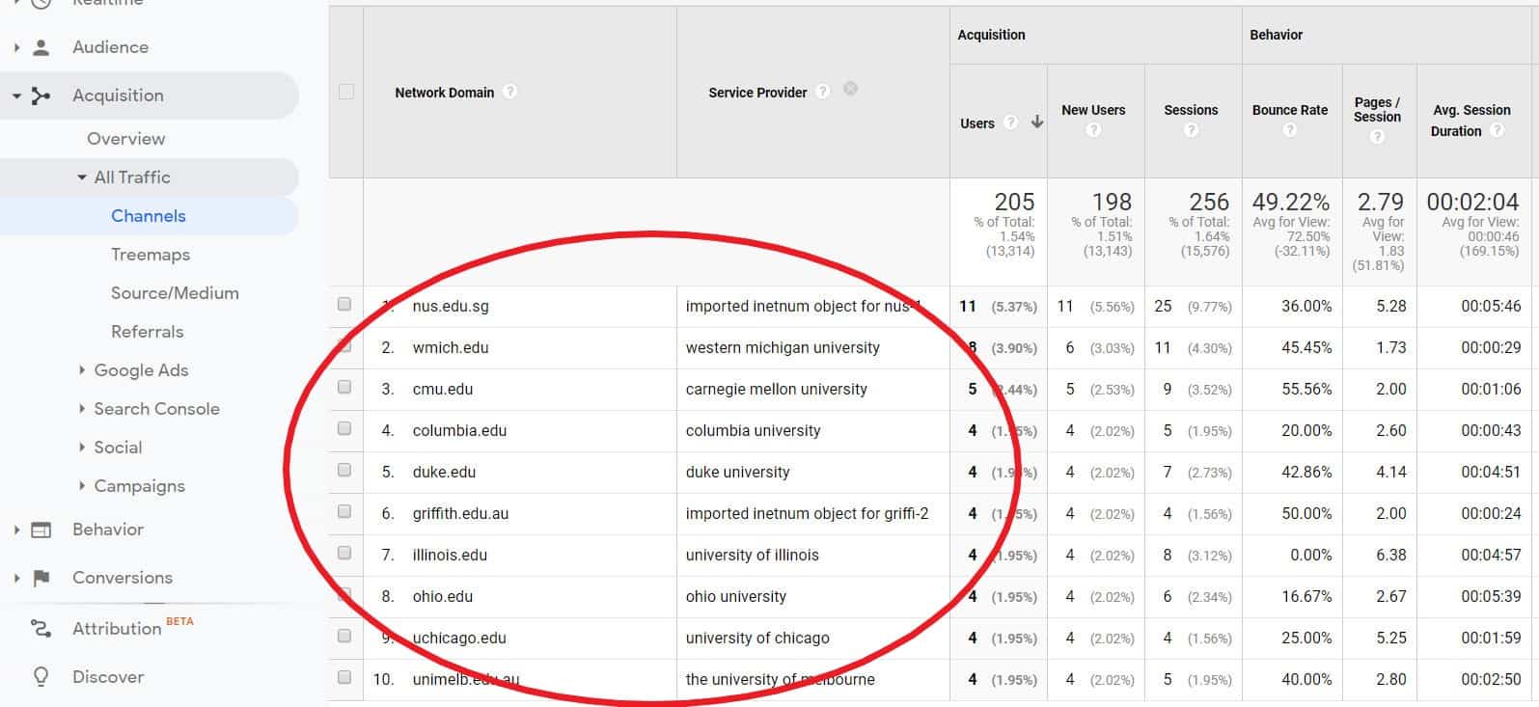This screenshot has height=707, width=1539.
Task: Click 'carnegie mellon university' service provider
Action: pos(777,390)
